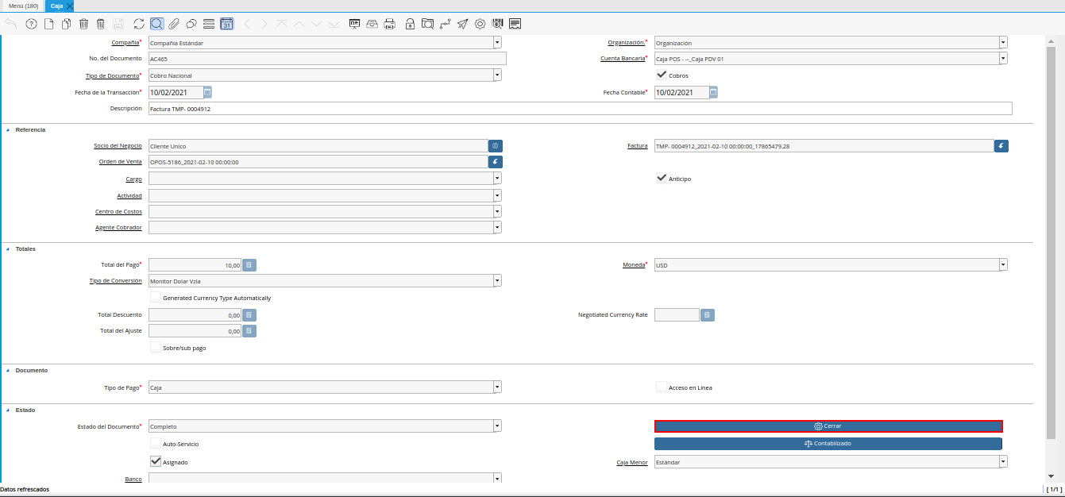Open attachments with the paperclip icon

[x=174, y=24]
